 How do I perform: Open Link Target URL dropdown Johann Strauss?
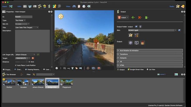[25, 55]
